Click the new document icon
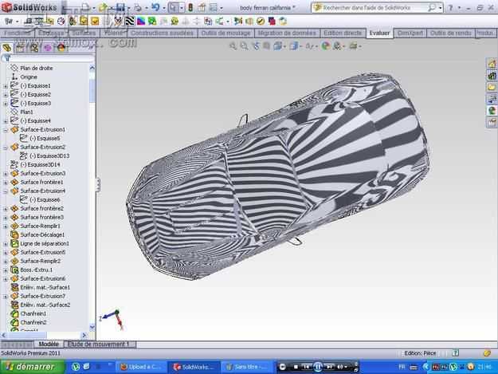 [85, 7]
